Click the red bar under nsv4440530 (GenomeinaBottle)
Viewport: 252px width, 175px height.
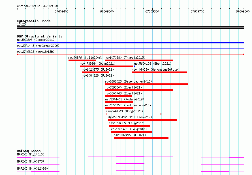pos(160,72)
